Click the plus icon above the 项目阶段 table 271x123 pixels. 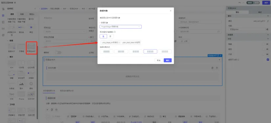47,110
